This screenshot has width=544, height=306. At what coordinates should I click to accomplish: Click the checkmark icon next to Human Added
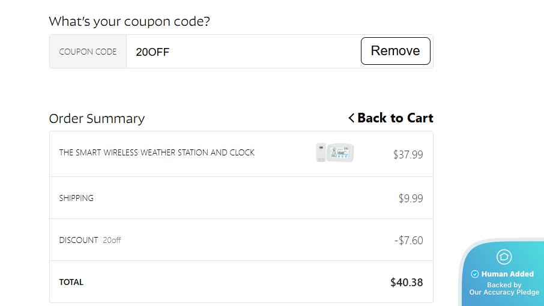(x=475, y=274)
